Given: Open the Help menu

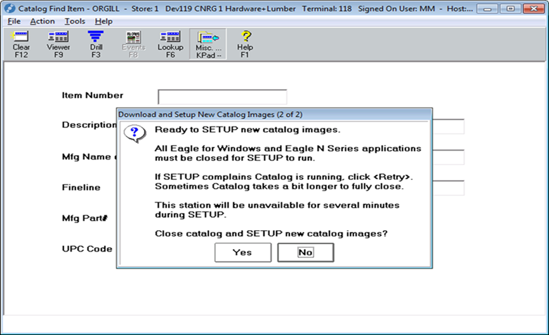Looking at the screenshot, I should coord(103,22).
